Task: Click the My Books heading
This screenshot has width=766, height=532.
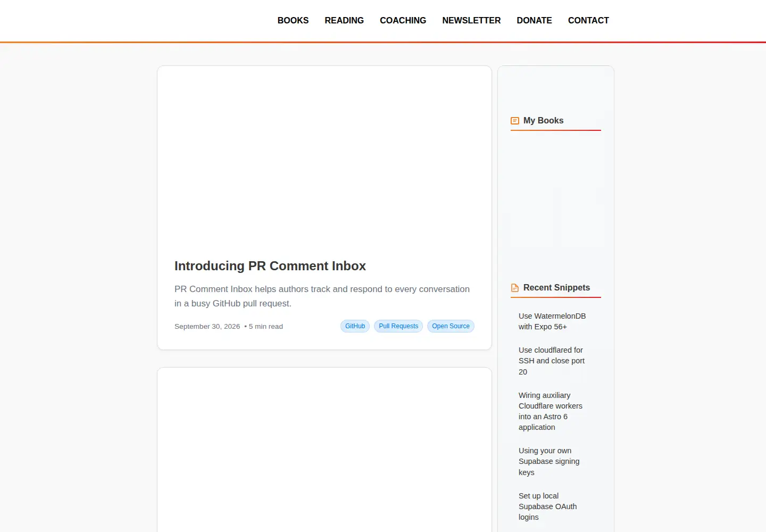Action: click(543, 121)
